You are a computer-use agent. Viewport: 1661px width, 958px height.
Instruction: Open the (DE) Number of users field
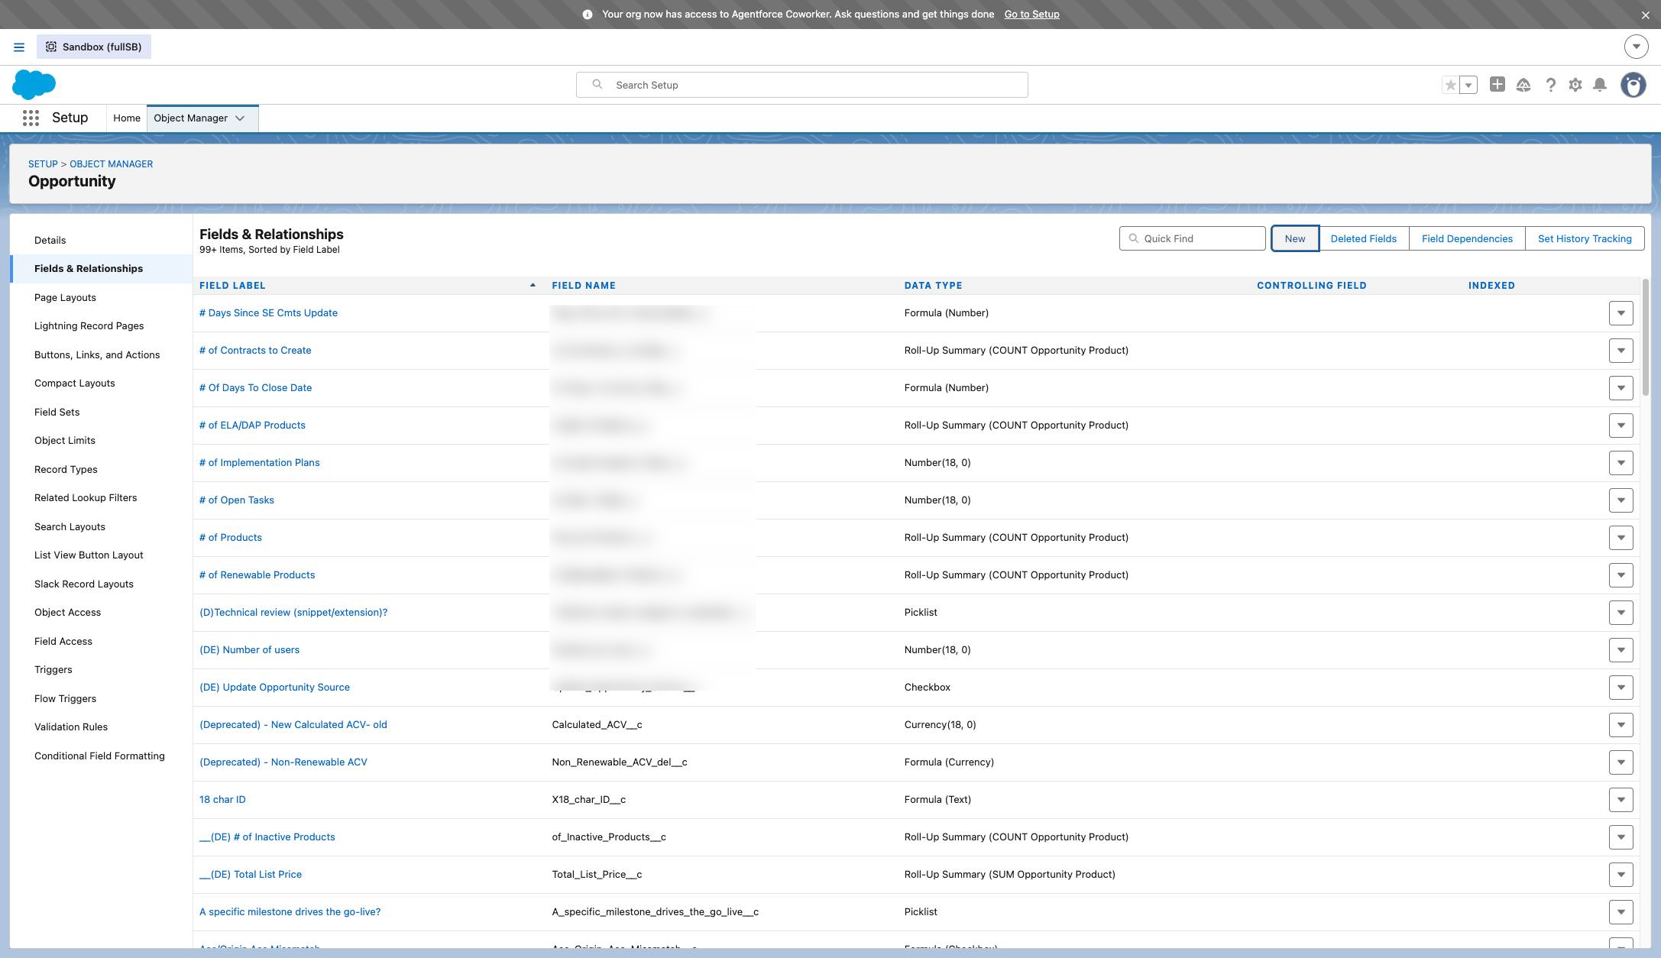[x=249, y=650]
